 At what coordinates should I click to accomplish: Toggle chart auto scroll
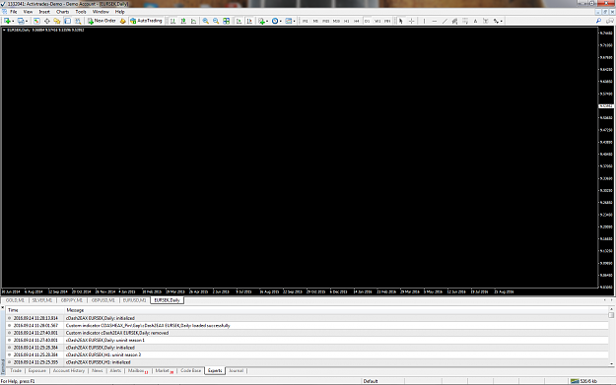239,21
